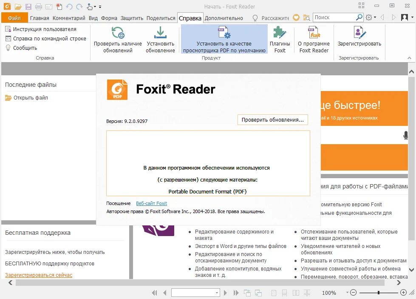The image size is (416, 299).
Task: Click the light bulb Tell Me icon
Action: [254, 18]
